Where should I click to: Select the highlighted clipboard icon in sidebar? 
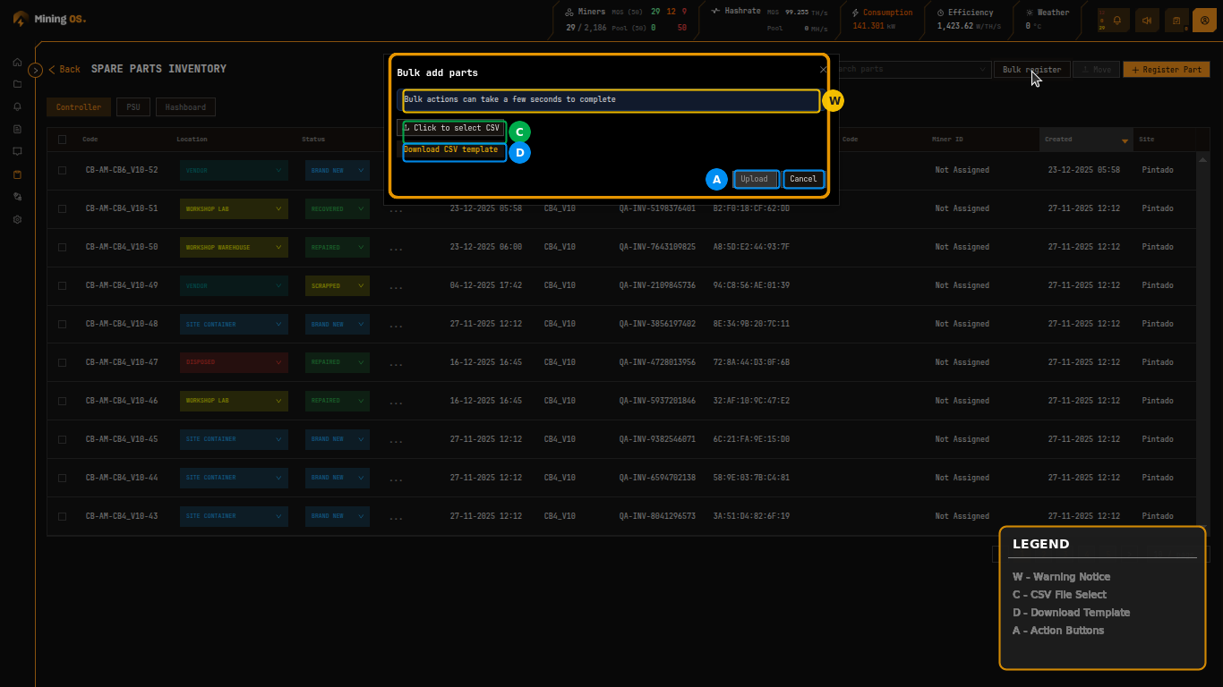tap(16, 174)
